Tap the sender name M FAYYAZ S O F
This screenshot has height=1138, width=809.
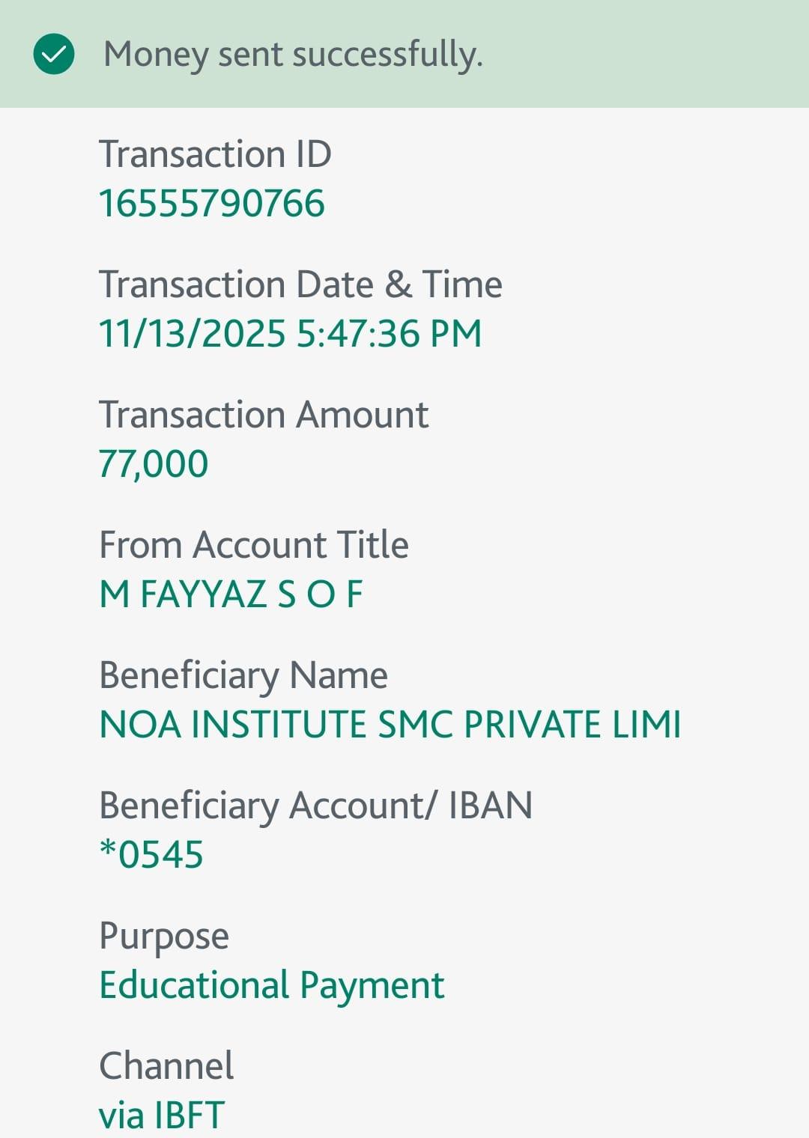pos(231,594)
